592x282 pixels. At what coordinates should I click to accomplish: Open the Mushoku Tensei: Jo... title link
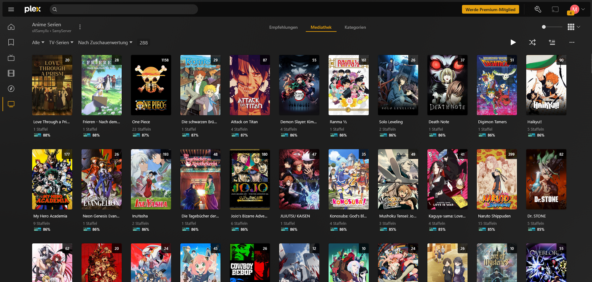(398, 216)
